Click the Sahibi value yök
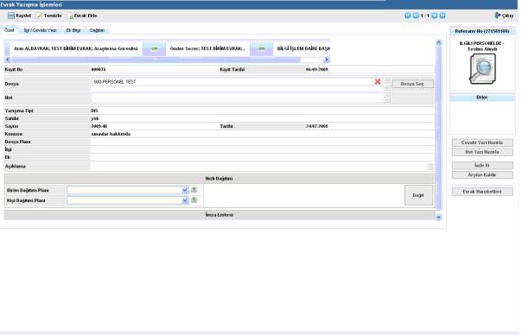522x335 pixels. pyautogui.click(x=95, y=118)
